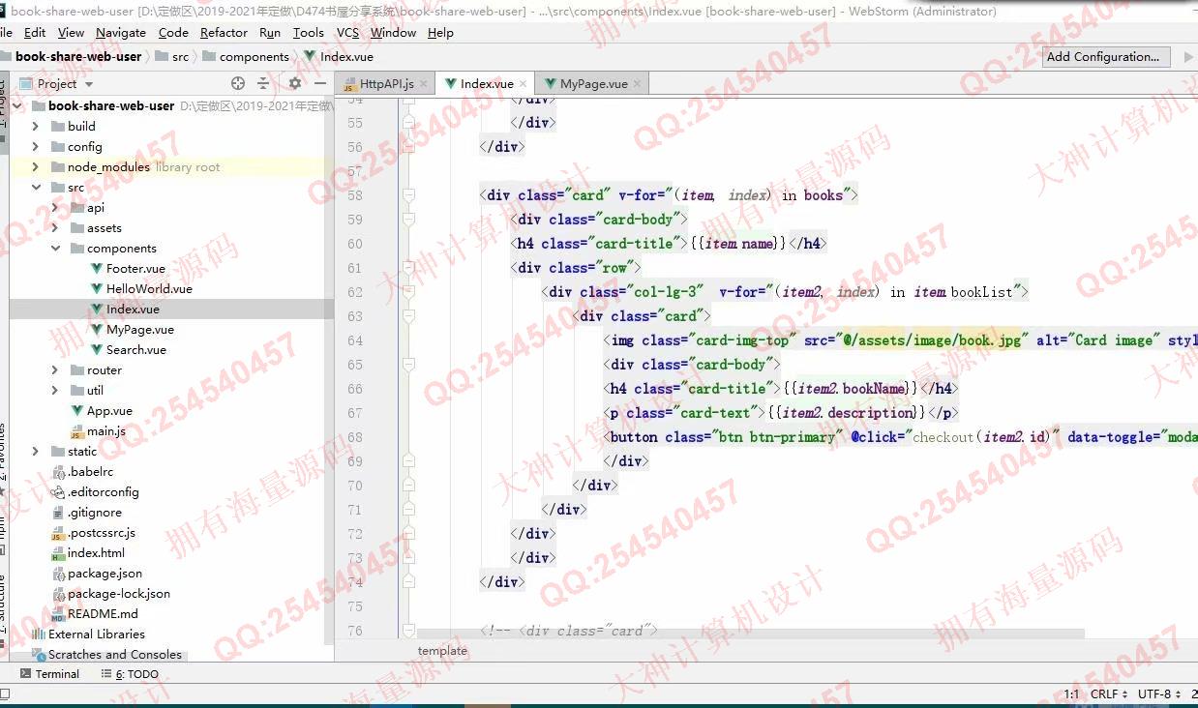
Task: Click the UTF-8 encoding in status bar
Action: [1159, 694]
